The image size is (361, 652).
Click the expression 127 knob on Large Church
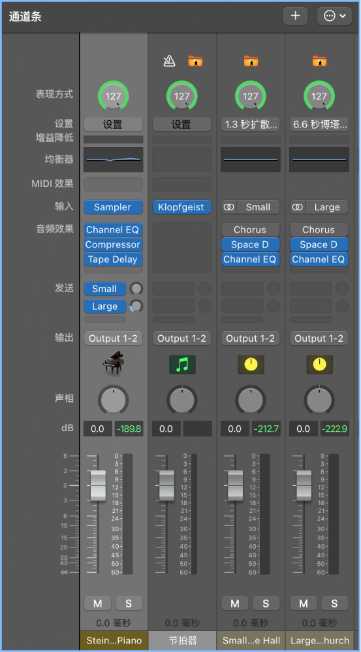tap(319, 96)
